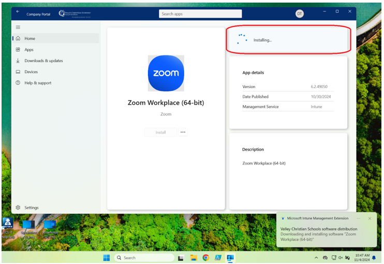Open the Windows Start menu
384x264 pixels.
point(107,258)
